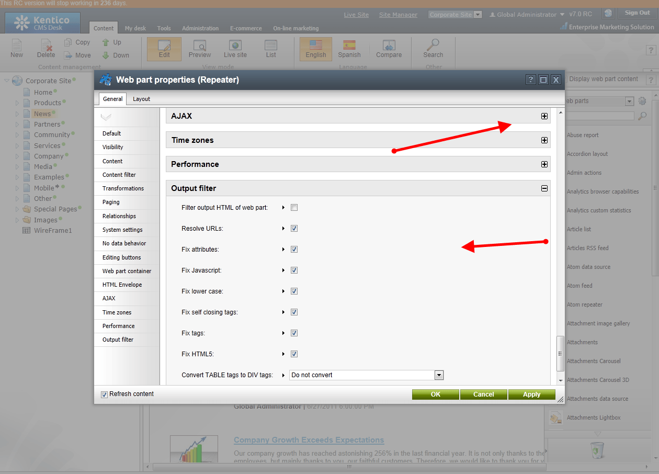Open the My desk tab

[135, 28]
